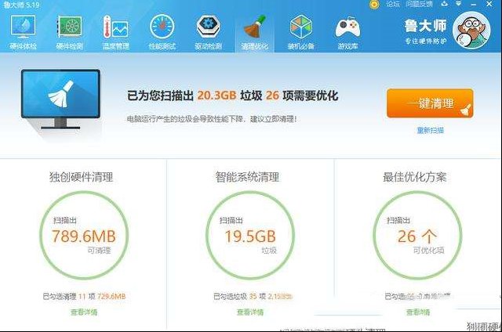This screenshot has height=332, width=502.
Task: Expand the main menu down-arrow icon
Action: point(458,4)
